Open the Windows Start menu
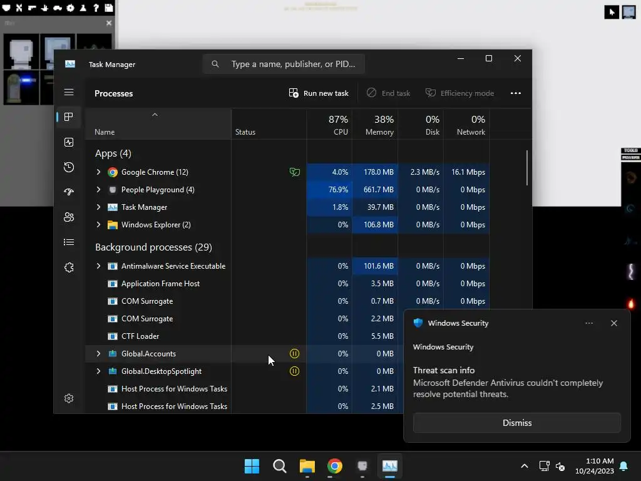Image resolution: width=641 pixels, height=481 pixels. [x=252, y=466]
